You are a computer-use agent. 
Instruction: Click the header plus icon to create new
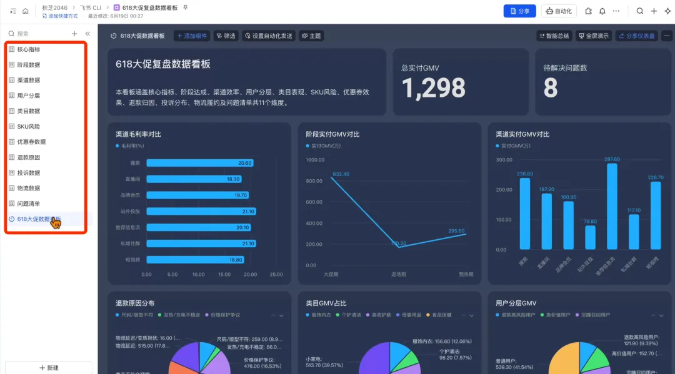[x=654, y=11]
